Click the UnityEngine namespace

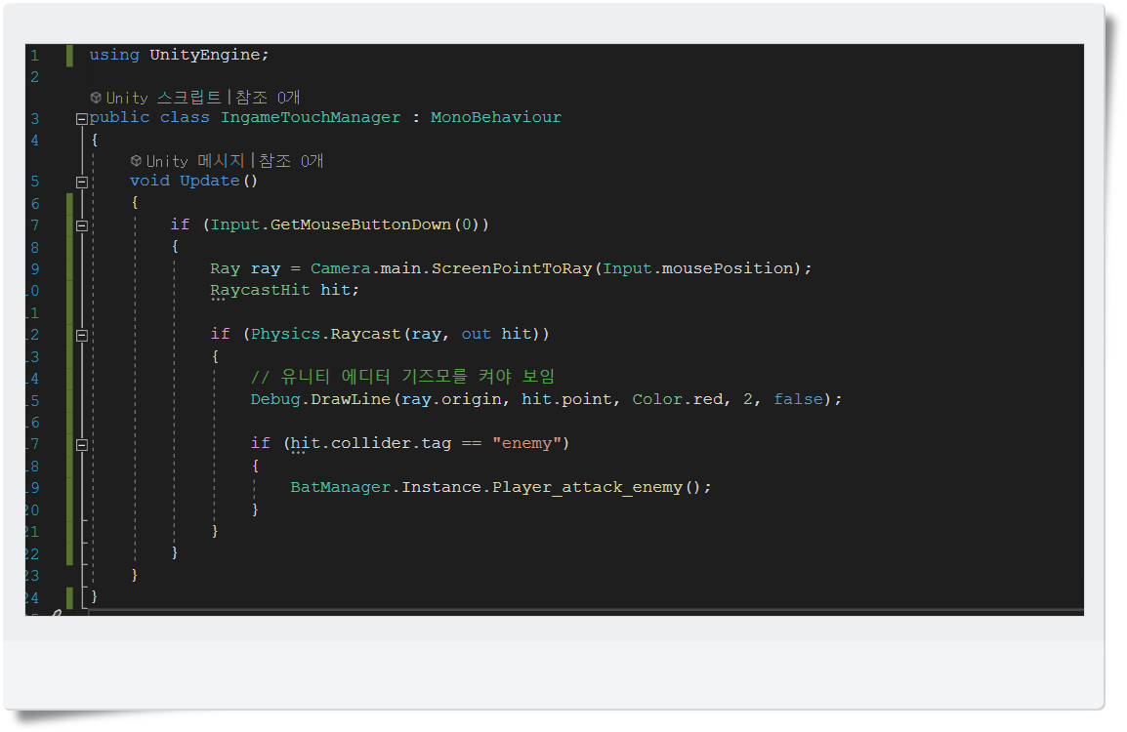point(205,55)
